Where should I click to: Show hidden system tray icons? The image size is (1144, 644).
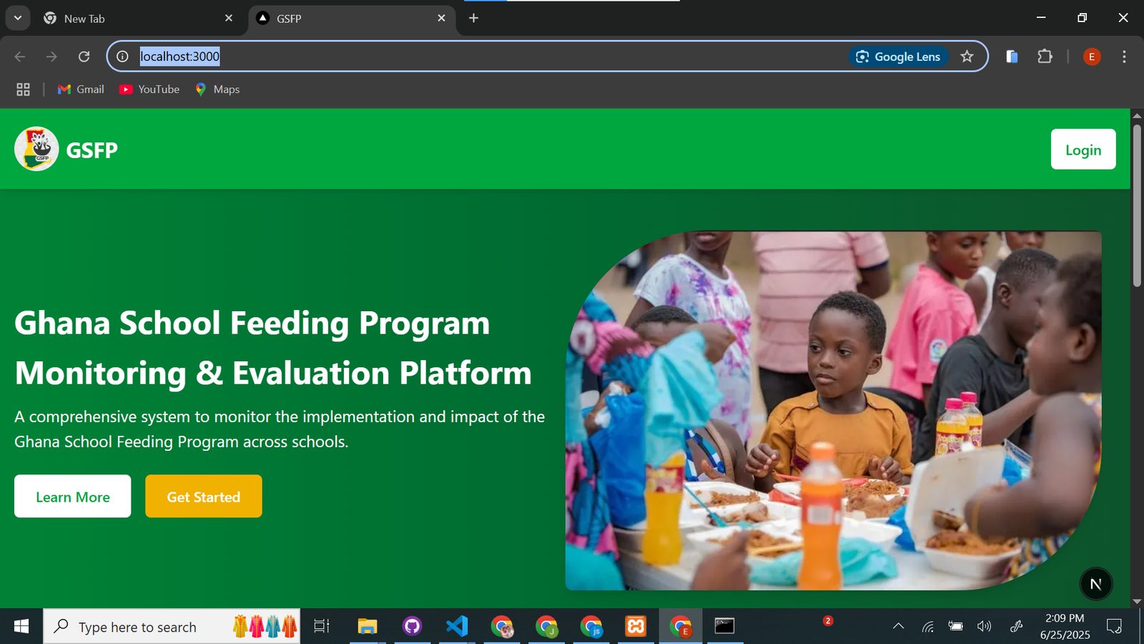click(x=899, y=626)
